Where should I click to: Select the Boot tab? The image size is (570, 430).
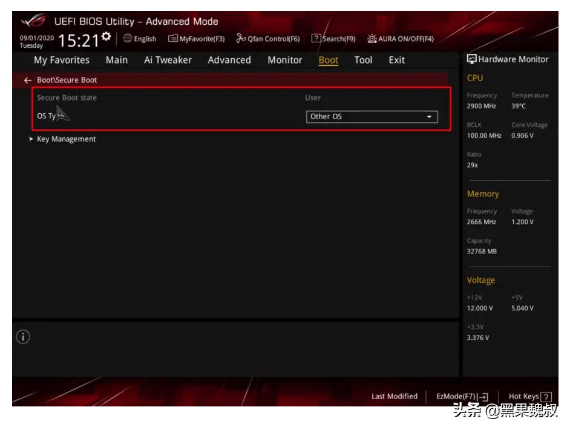click(x=328, y=60)
